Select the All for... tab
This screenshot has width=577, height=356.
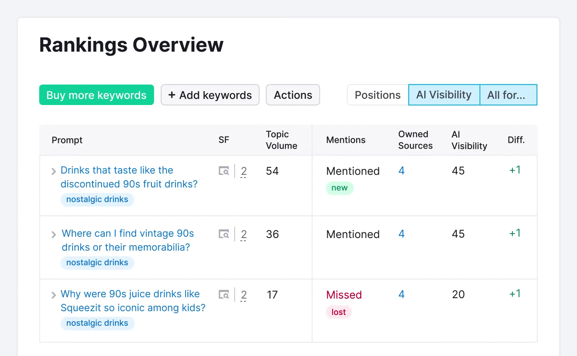[x=508, y=95]
